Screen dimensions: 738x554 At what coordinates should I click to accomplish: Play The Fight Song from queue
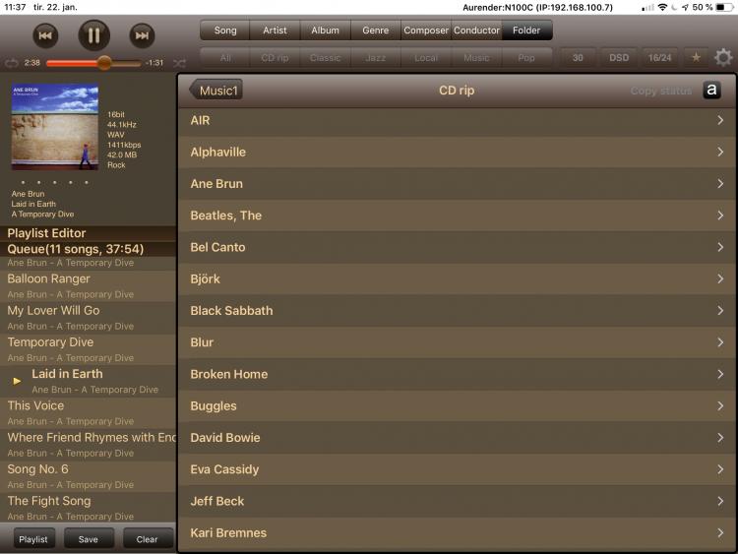[88, 508]
